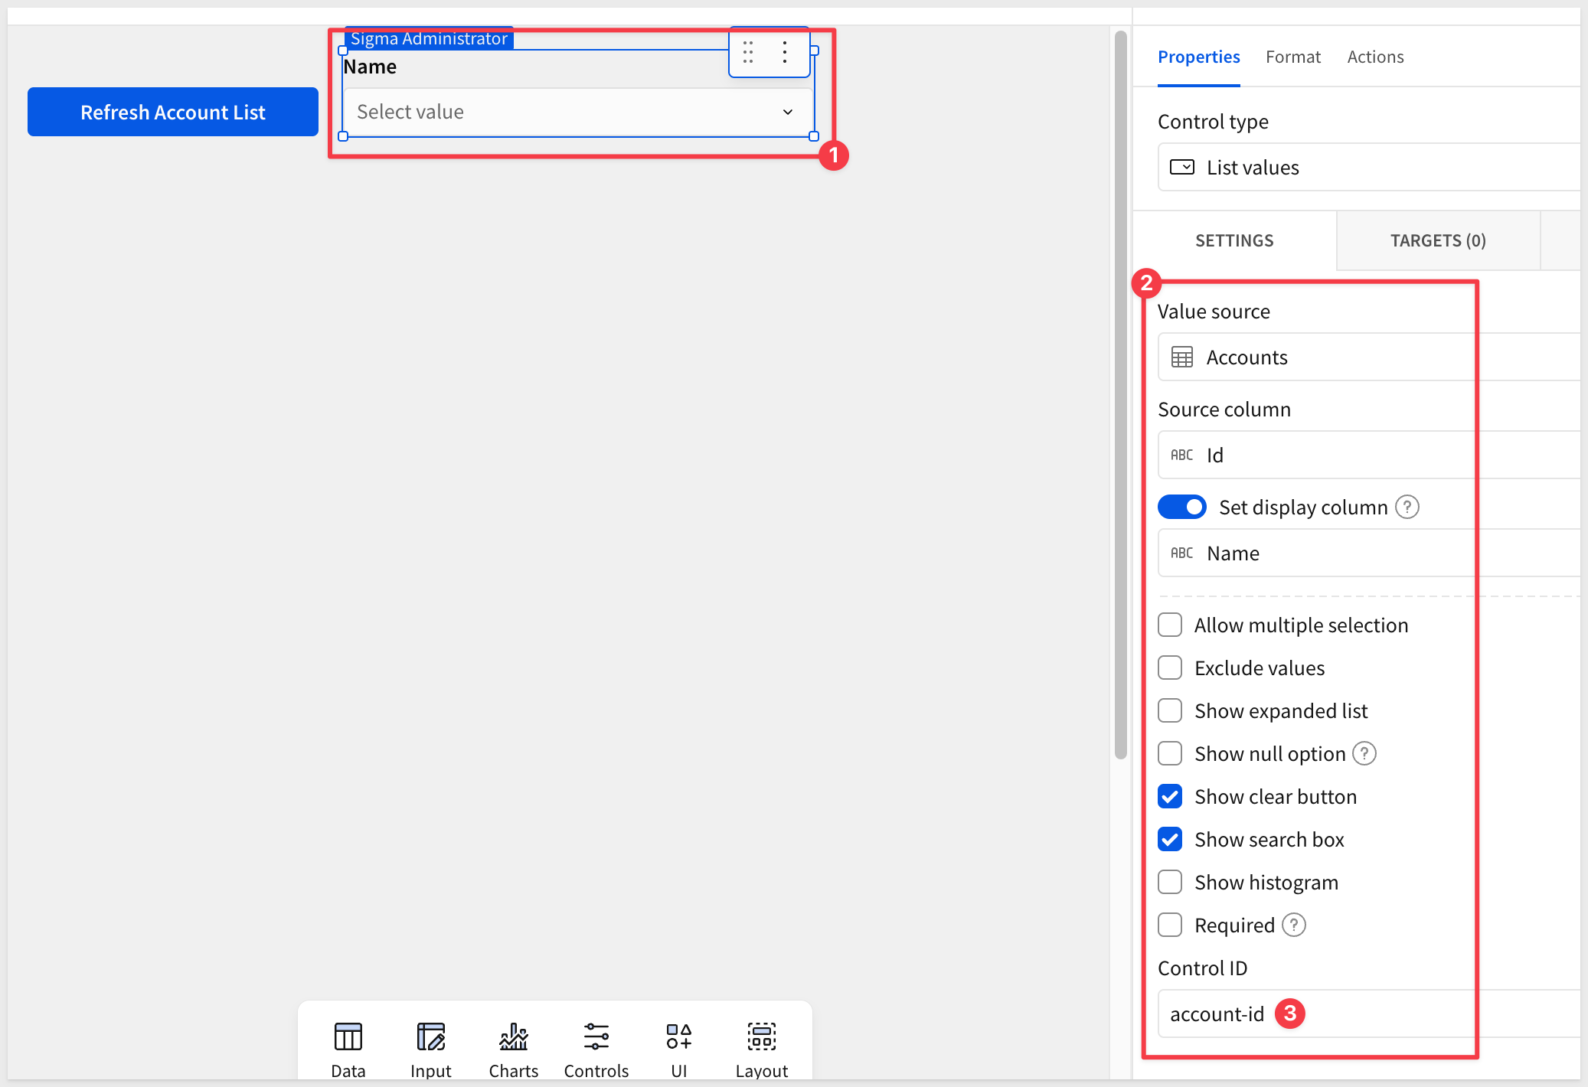Open the Data elements menu icon

tap(348, 1038)
